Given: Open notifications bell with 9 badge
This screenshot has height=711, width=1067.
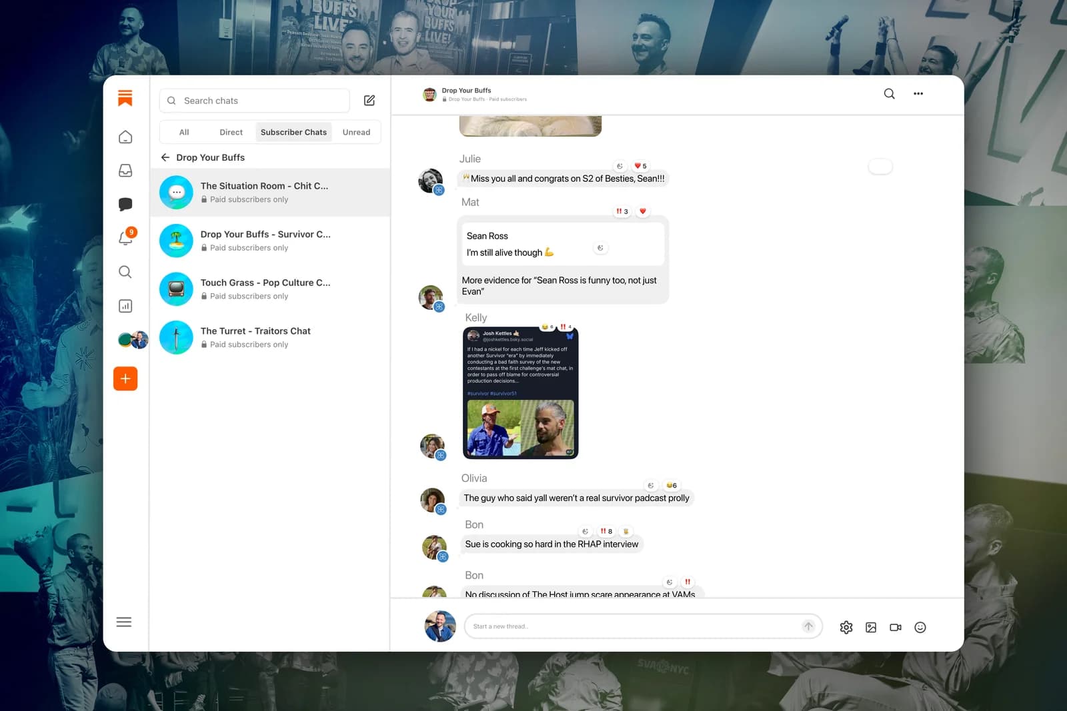Looking at the screenshot, I should click(x=126, y=237).
